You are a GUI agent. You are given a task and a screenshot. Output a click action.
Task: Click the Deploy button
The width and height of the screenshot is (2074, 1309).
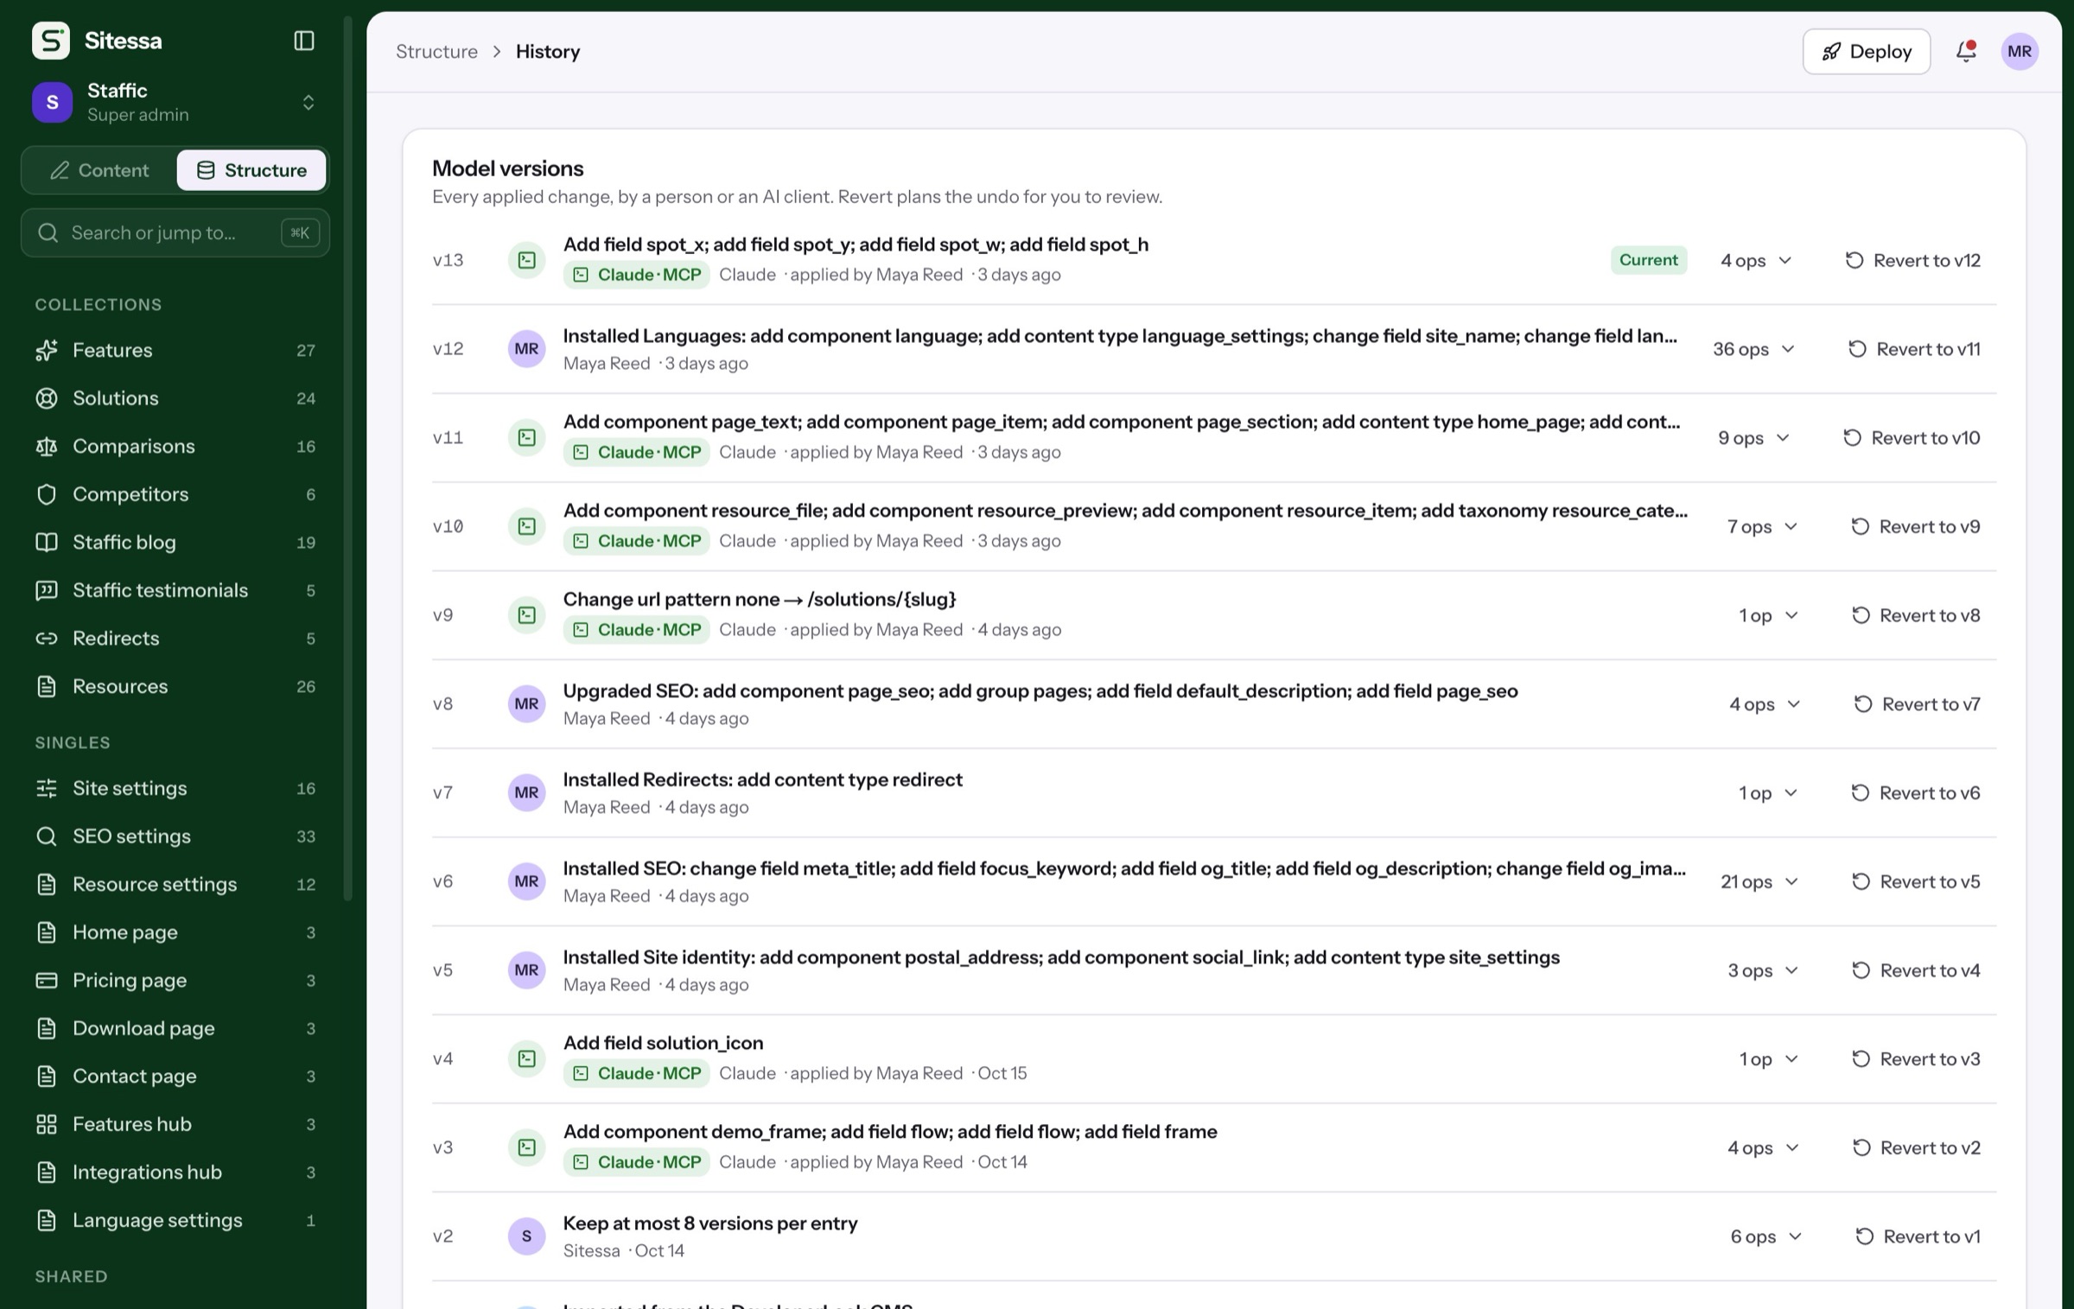coord(1867,51)
